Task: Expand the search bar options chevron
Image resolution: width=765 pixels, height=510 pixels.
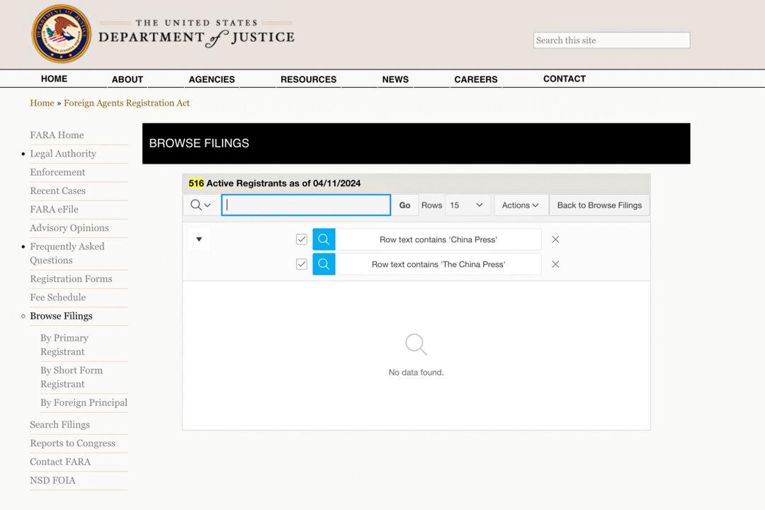Action: tap(208, 205)
